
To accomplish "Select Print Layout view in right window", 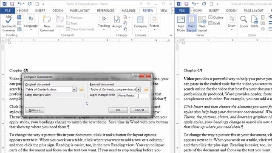I will pos(191,23).
